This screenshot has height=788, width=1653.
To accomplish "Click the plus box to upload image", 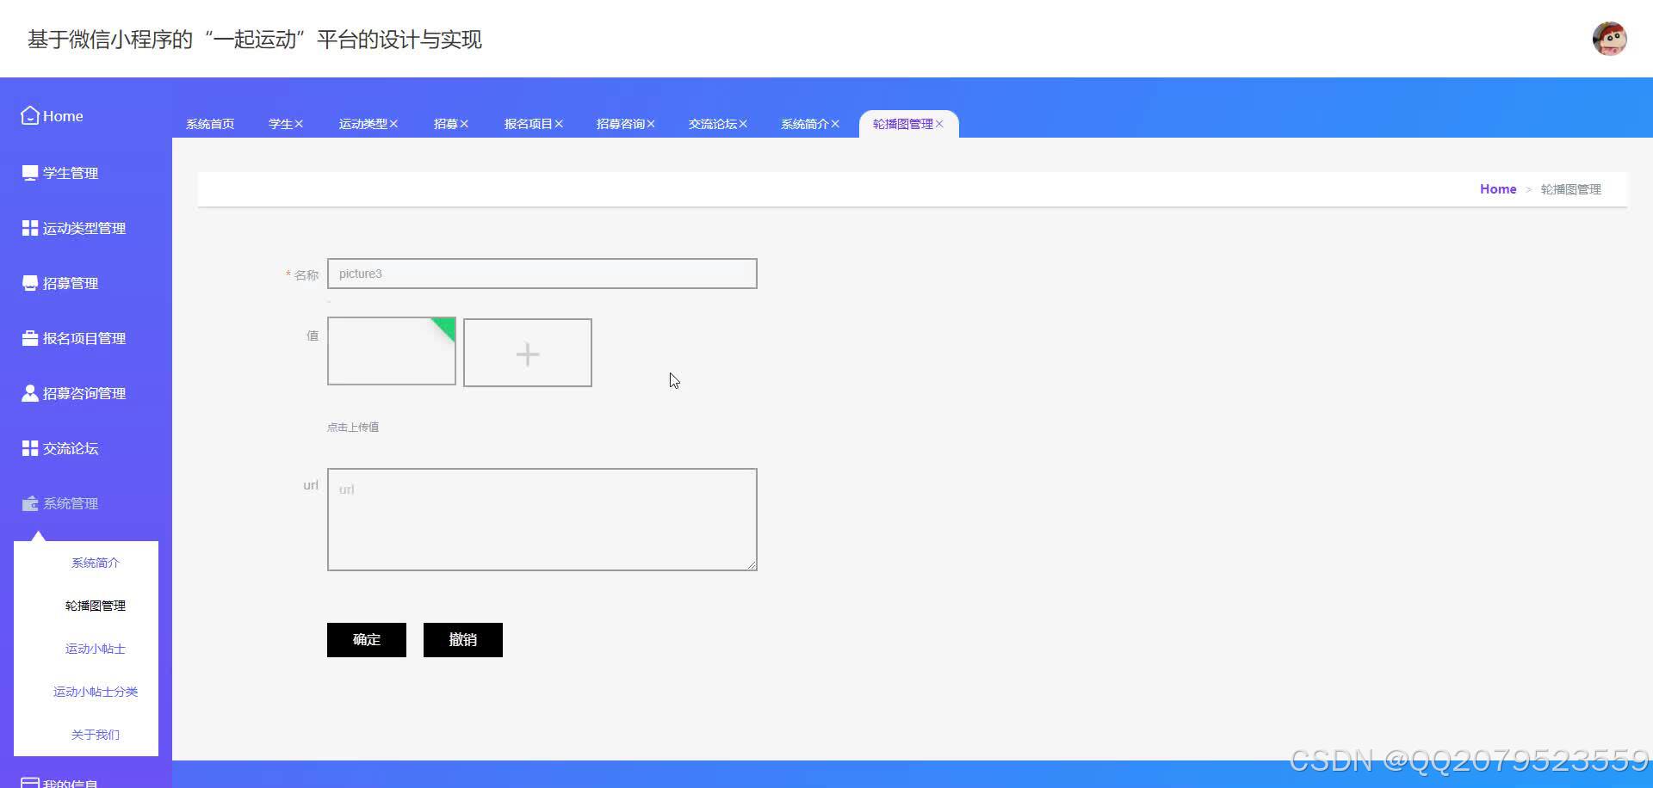I will click(x=528, y=353).
